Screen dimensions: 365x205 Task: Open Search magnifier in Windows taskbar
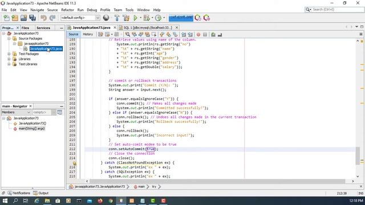click(15, 200)
